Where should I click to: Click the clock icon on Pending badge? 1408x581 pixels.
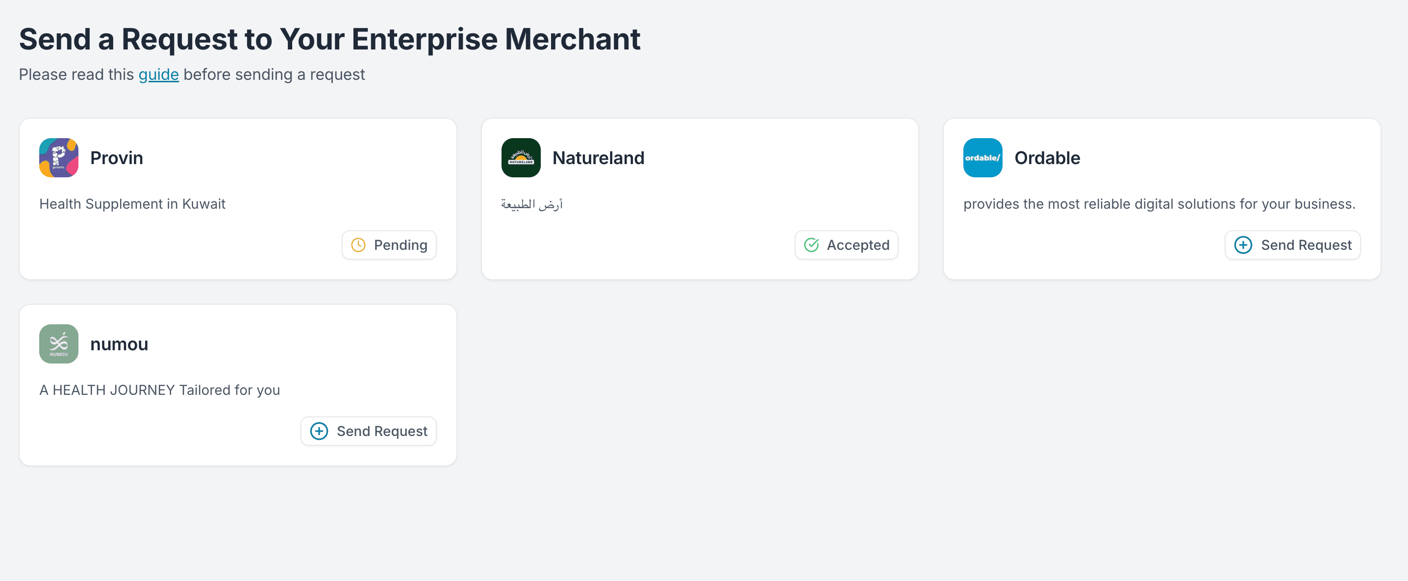[358, 245]
